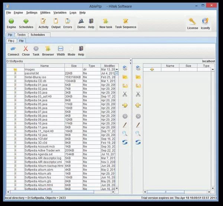The width and height of the screenshot is (223, 206).
Task: Click the local pane open folder icon
Action: point(125,86)
